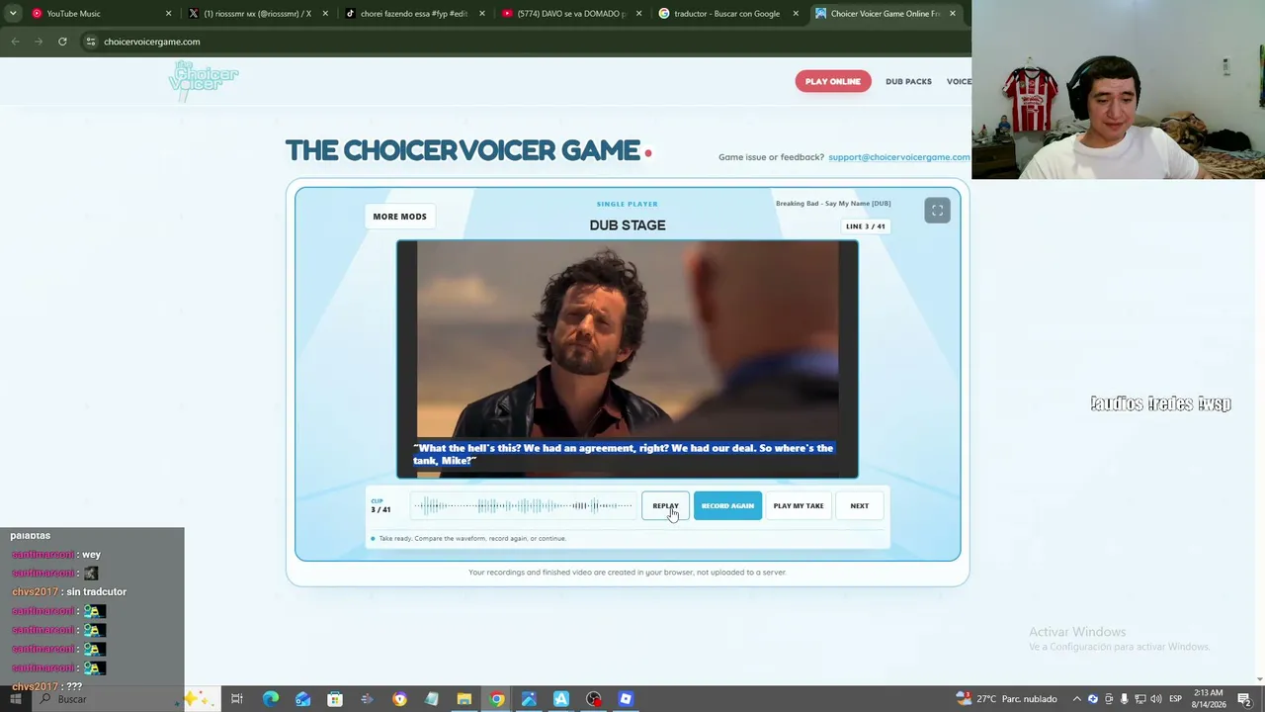This screenshot has height=712, width=1265.
Task: Switch the ESP keyboard language indicator
Action: 1175,699
